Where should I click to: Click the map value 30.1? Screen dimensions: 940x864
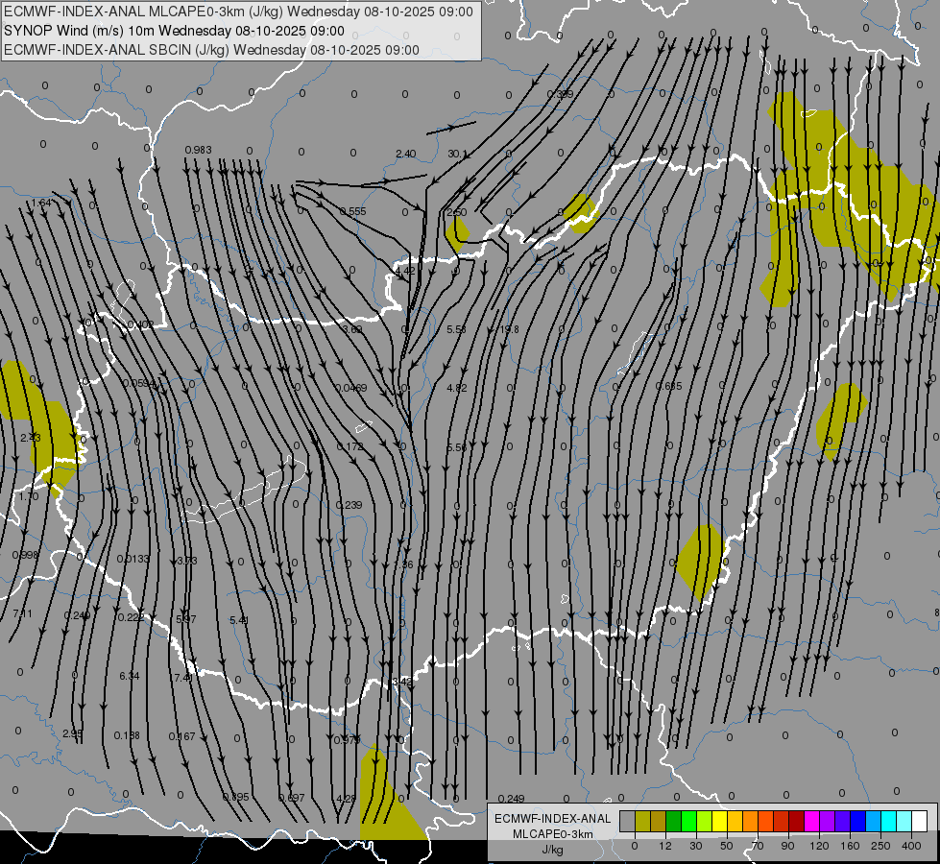[458, 155]
